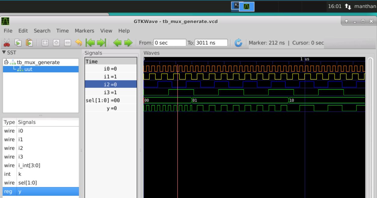Click the Paste traces icon
The width and height of the screenshot is (377, 198).
pos(29,43)
